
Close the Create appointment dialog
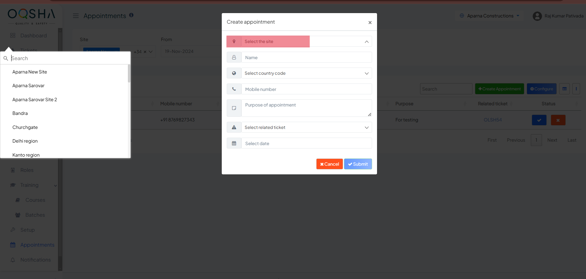(x=370, y=22)
